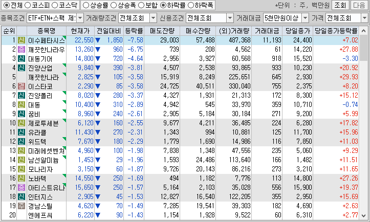
Task: Select the 보합 radio button
Action: click(141, 5)
